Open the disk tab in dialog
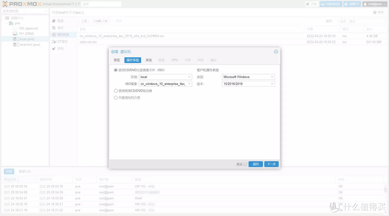 click(161, 60)
